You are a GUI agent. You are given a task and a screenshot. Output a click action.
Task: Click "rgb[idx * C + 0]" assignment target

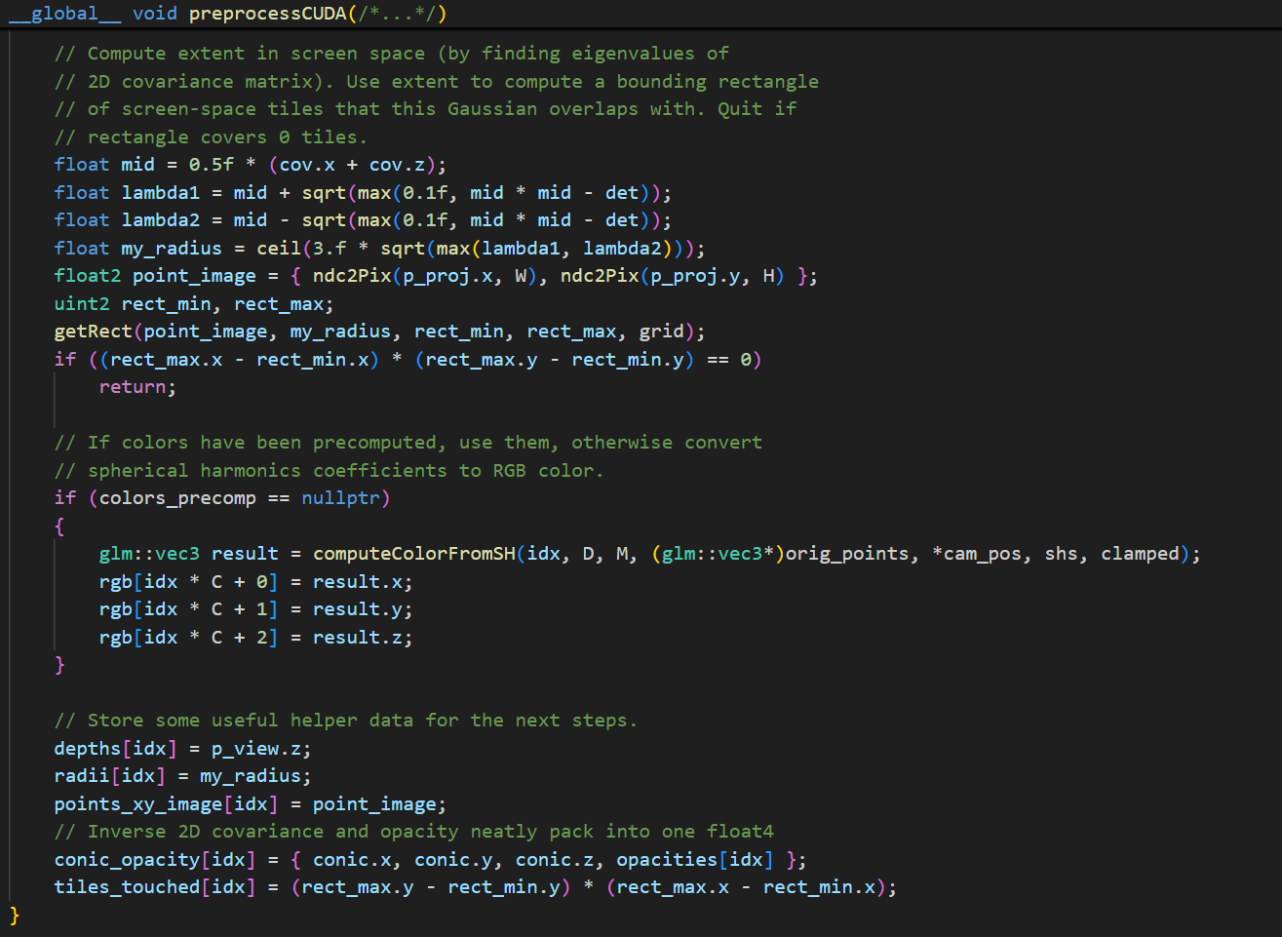[x=188, y=582]
